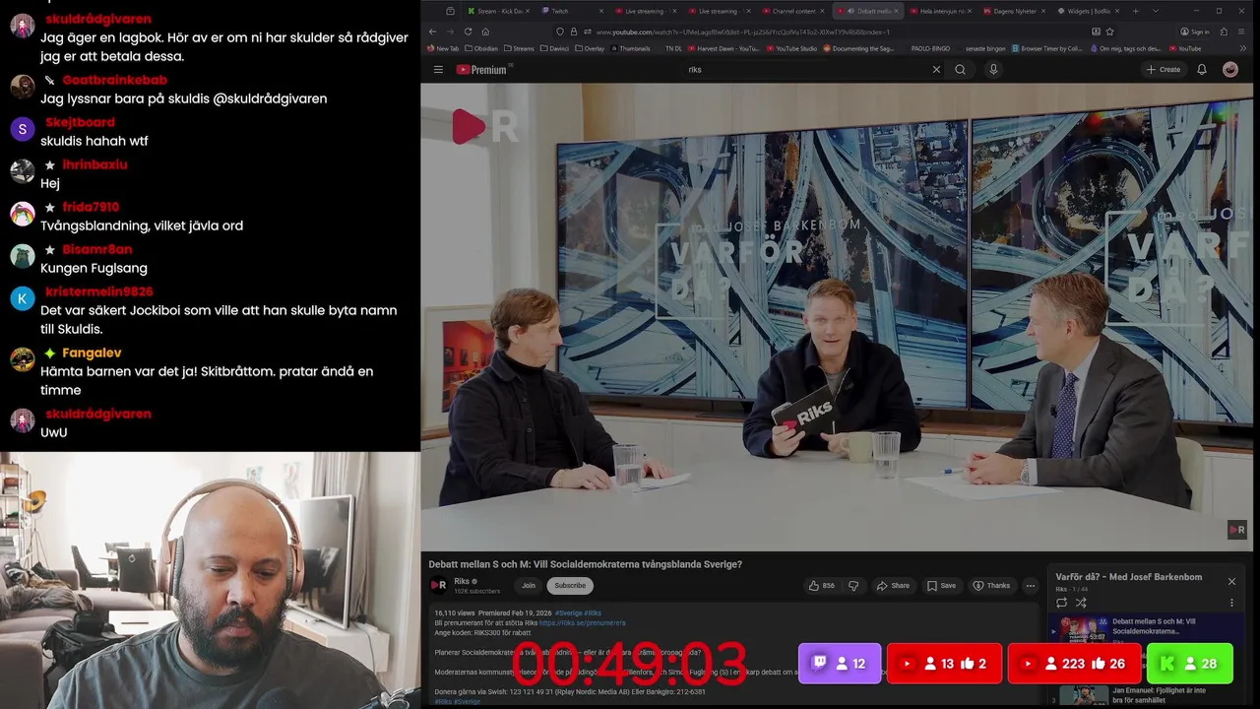Play the Jan Emanuel playlist video thumbnail
1260x709 pixels.
point(1084,695)
